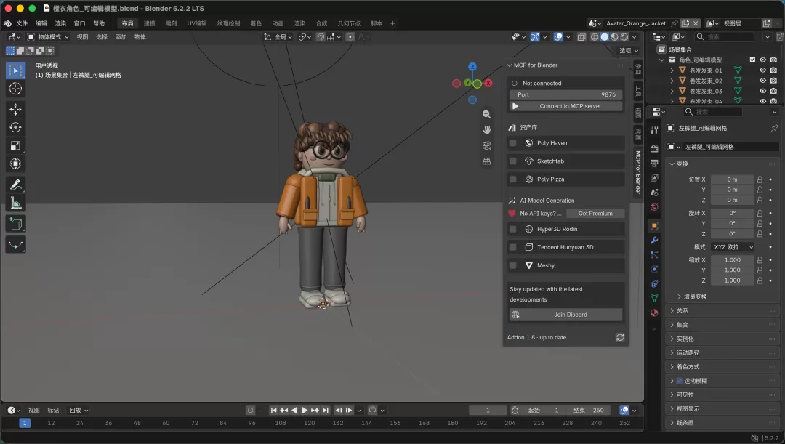
Task: Select the Add Cube tool
Action: point(15,224)
